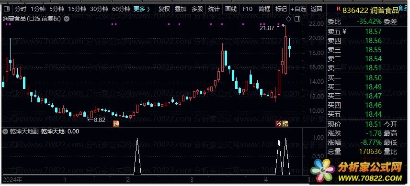Click the red 涨 marker below candles
410x186 pixels.
[x=278, y=124]
